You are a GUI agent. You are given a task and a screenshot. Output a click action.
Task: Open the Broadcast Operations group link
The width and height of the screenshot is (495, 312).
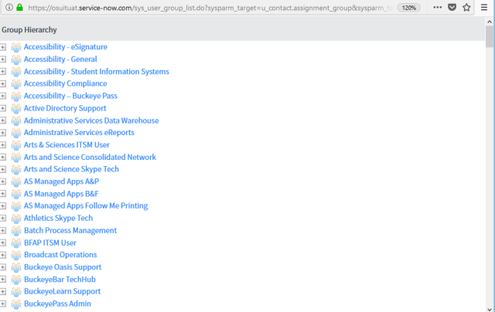60,255
